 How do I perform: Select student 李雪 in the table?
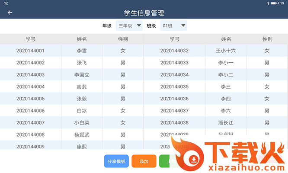coord(82,51)
